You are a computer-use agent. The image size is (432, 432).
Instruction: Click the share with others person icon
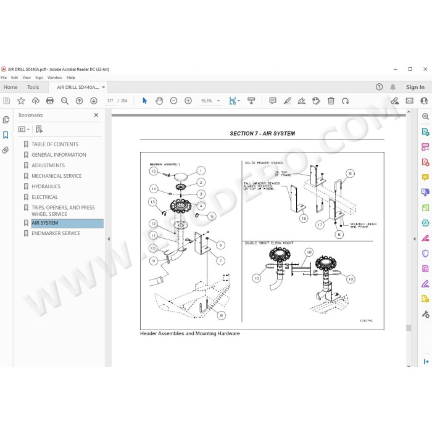pos(424,101)
